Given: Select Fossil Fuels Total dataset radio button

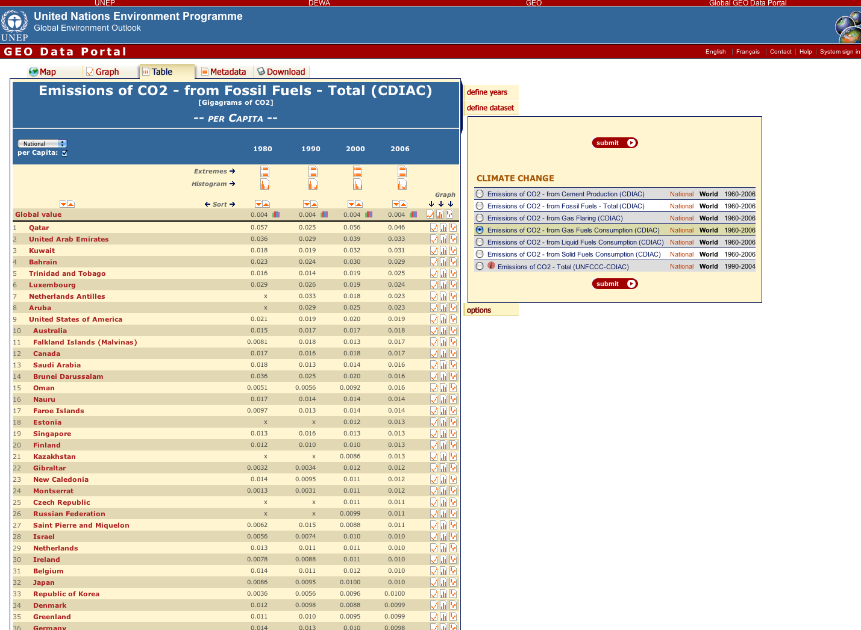Looking at the screenshot, I should (480, 206).
